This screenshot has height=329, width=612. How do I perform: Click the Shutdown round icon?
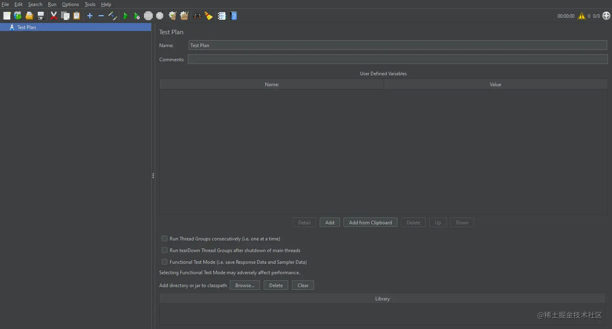[160, 16]
